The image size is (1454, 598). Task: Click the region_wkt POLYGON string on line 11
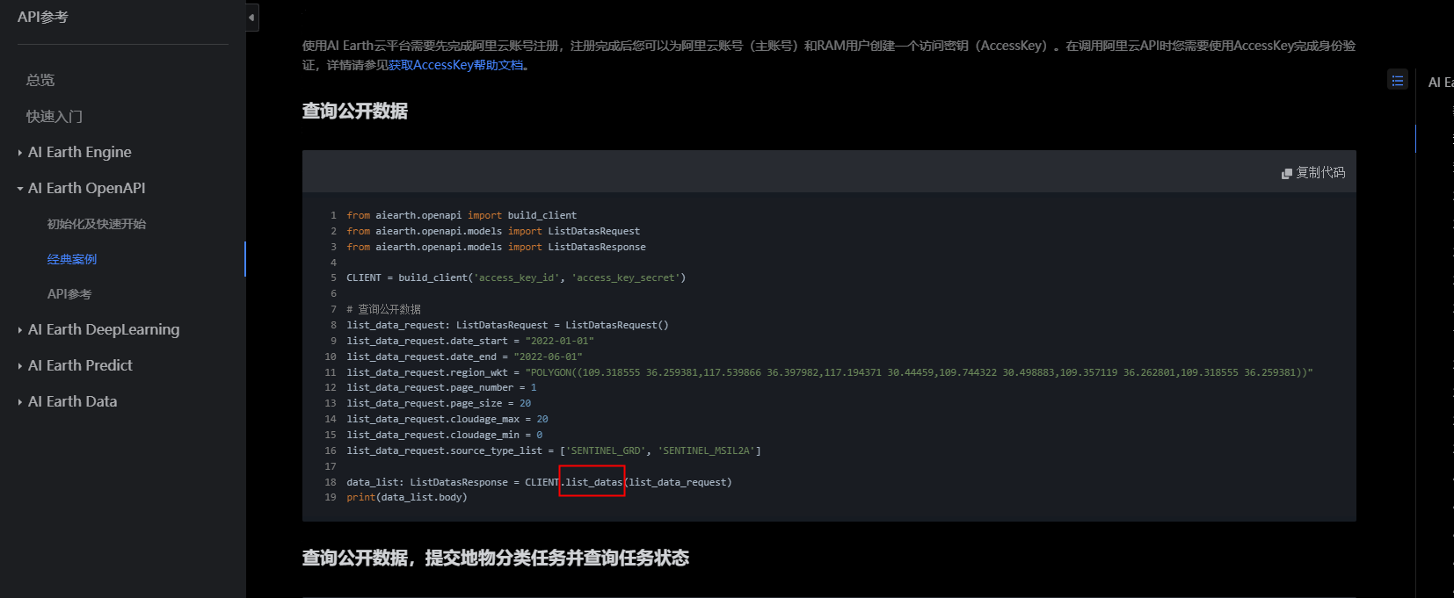(x=919, y=372)
